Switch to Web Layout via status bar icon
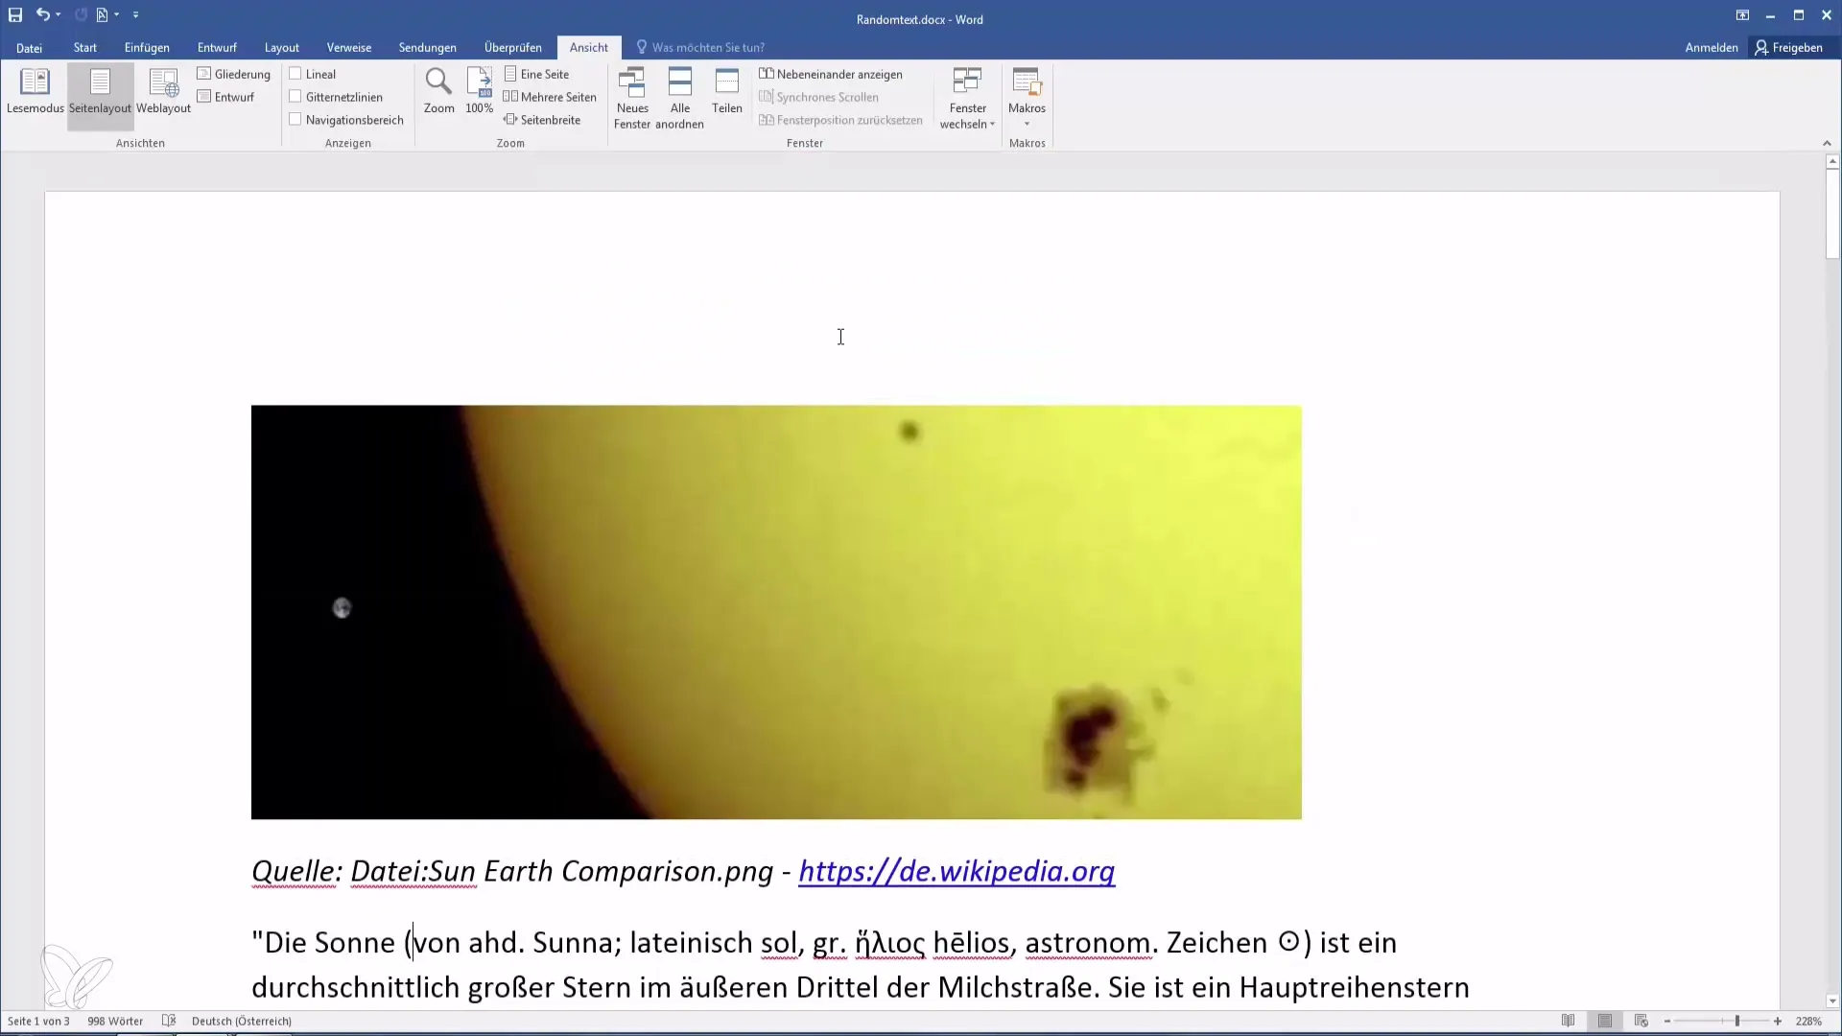 [x=1641, y=1021]
